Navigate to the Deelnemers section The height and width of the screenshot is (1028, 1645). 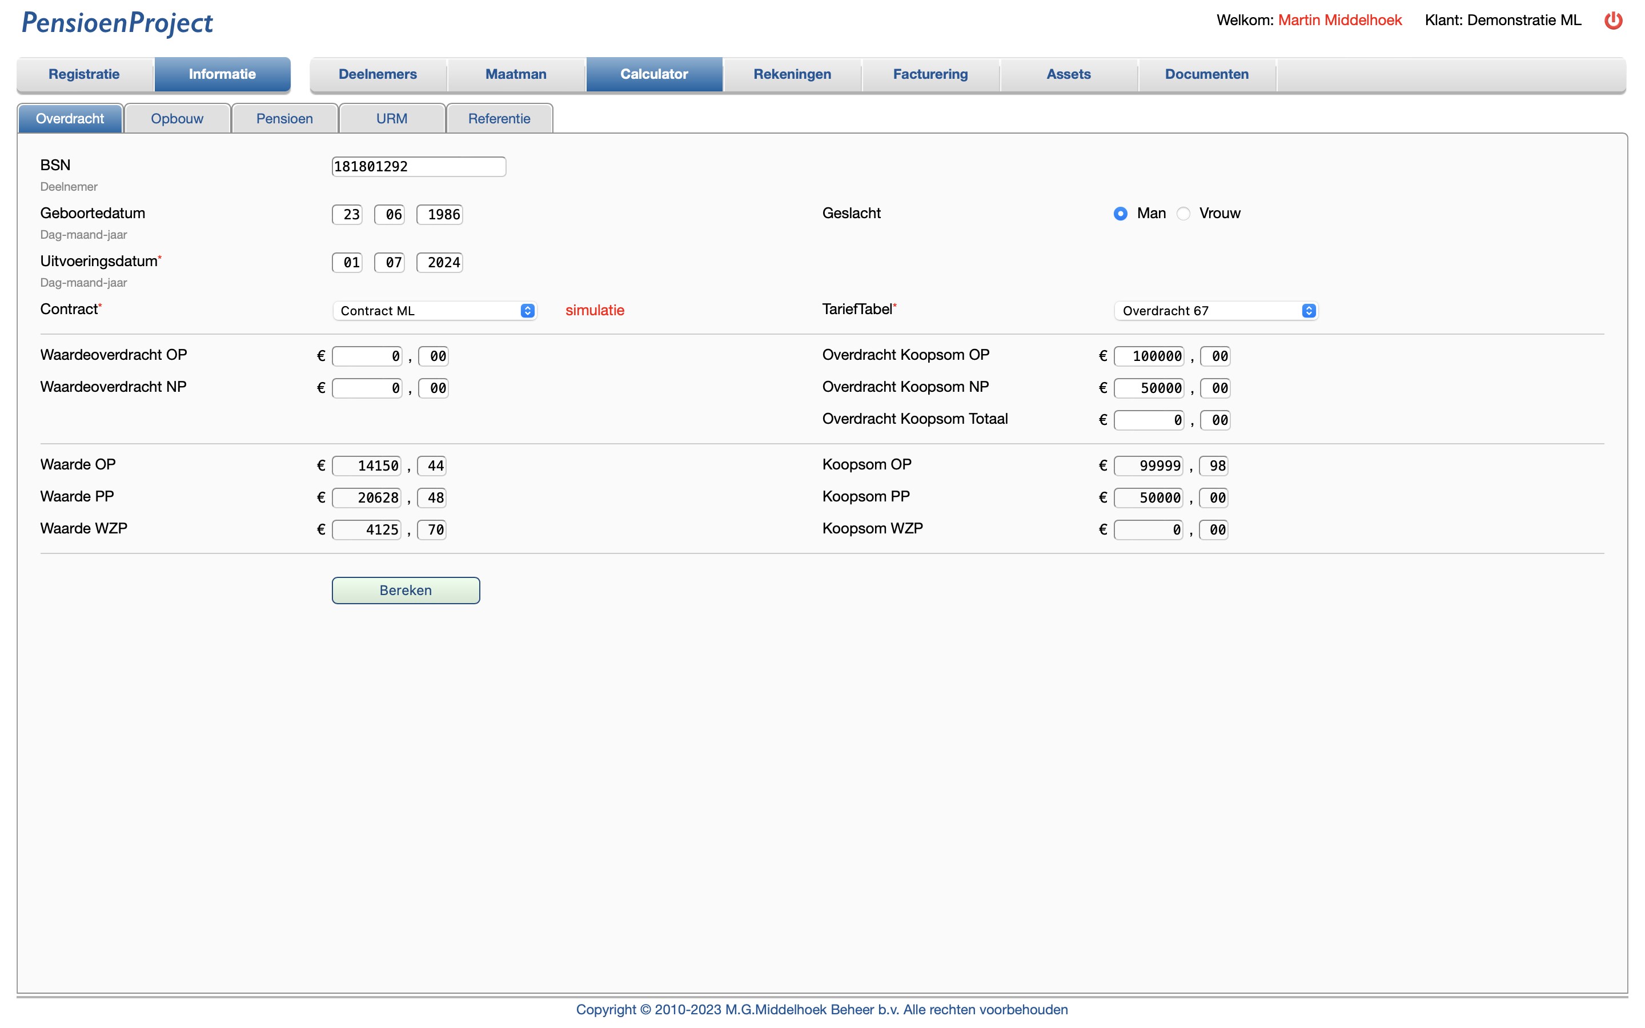click(x=378, y=74)
